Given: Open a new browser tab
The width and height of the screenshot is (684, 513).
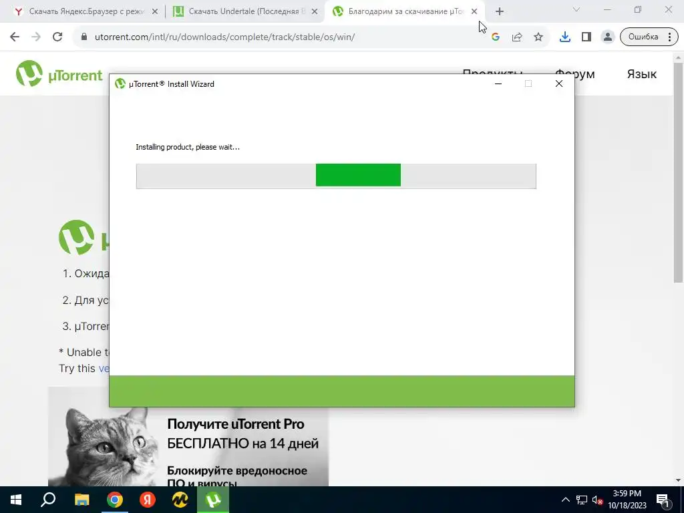Looking at the screenshot, I should [500, 12].
